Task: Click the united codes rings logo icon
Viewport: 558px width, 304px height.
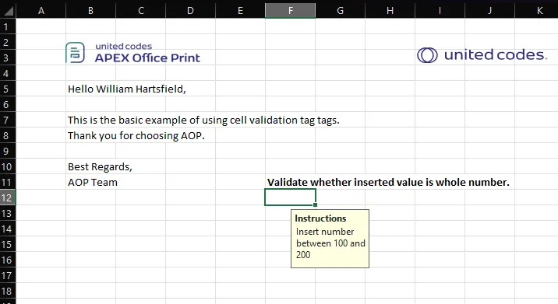Action: [427, 55]
